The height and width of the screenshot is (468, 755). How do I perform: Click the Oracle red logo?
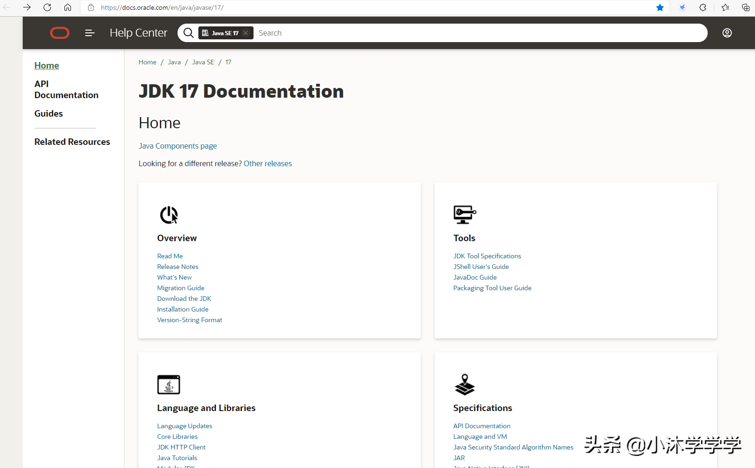tap(60, 33)
